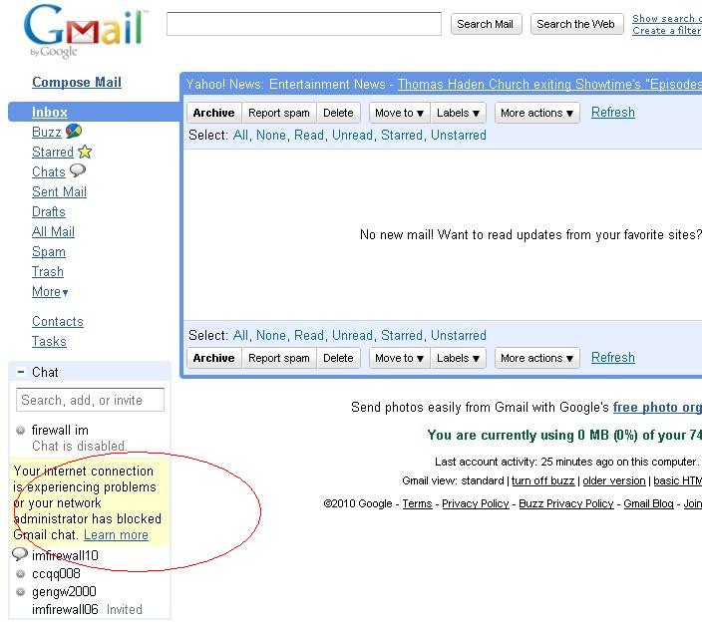
Task: Click the Gmail logo
Action: point(86,31)
